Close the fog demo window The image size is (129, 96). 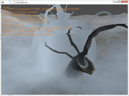pyautogui.click(x=124, y=1)
